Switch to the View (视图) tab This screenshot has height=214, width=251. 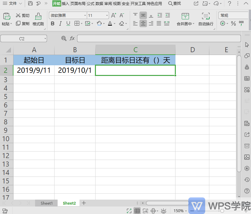[117, 3]
